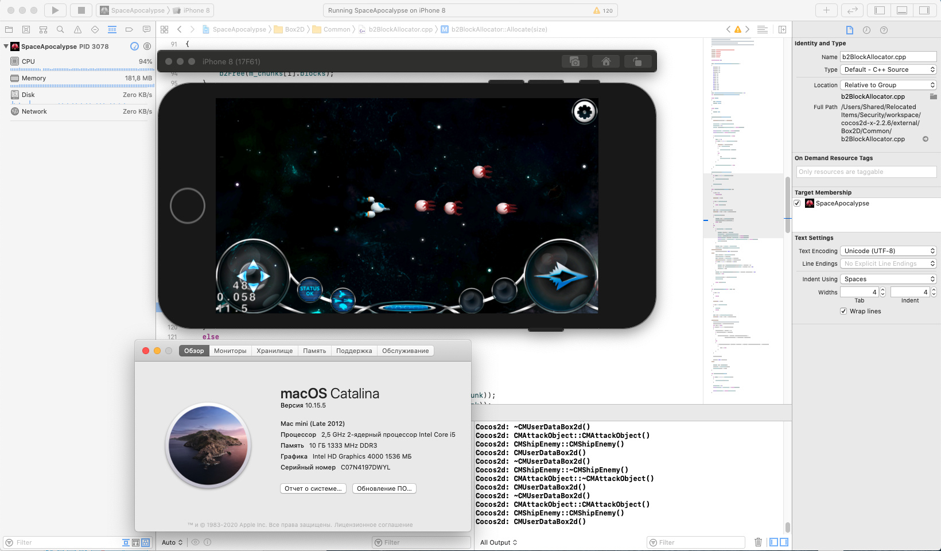Click the Run (play) button in Xcode toolbar

55,10
